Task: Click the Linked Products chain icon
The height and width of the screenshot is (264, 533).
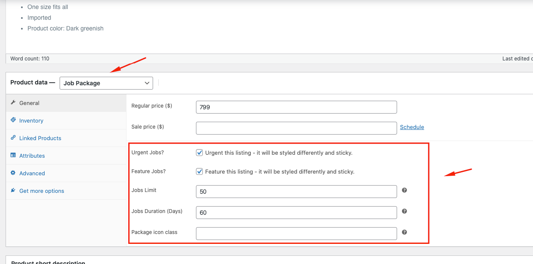Action: coord(13,138)
